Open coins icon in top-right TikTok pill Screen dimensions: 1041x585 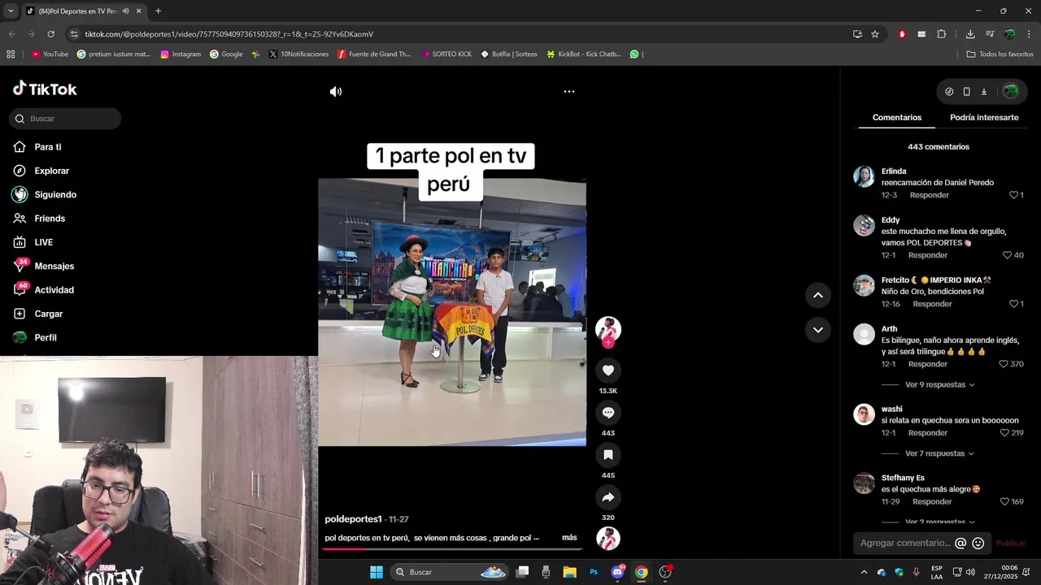tap(949, 92)
